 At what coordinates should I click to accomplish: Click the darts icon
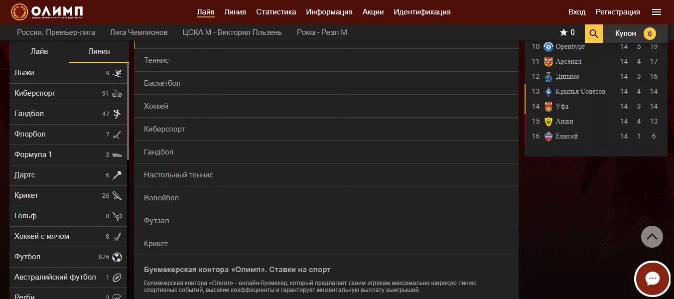[117, 175]
